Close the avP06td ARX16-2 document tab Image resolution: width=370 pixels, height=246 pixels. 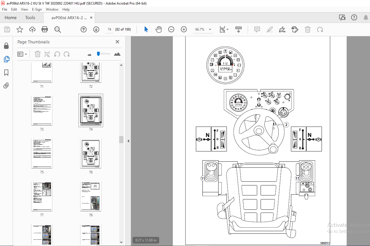tap(91, 18)
